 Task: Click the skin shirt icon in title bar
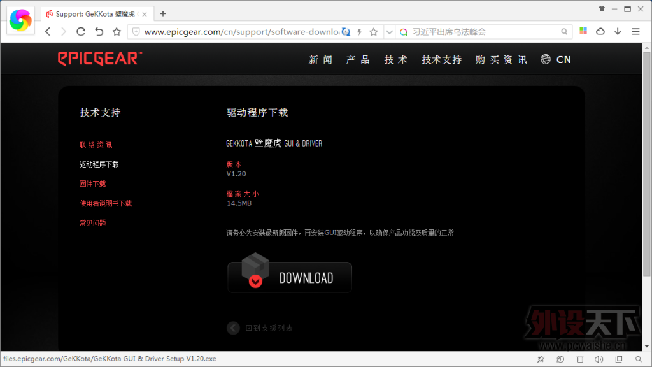602,8
